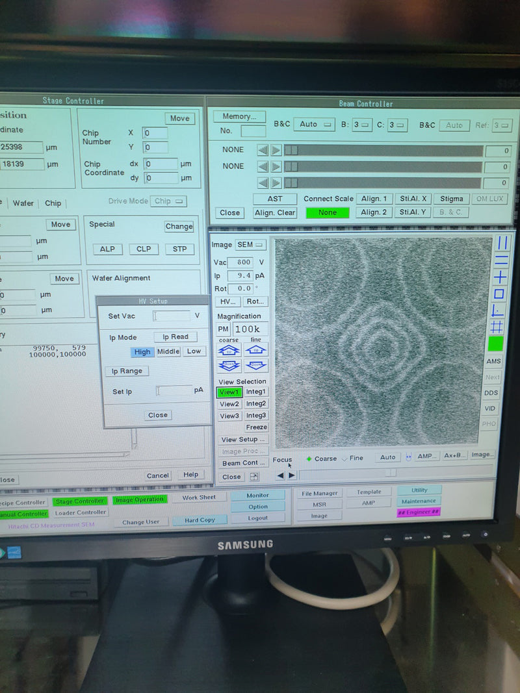The height and width of the screenshot is (693, 520).
Task: Switch to the Chip tab
Action: point(53,203)
